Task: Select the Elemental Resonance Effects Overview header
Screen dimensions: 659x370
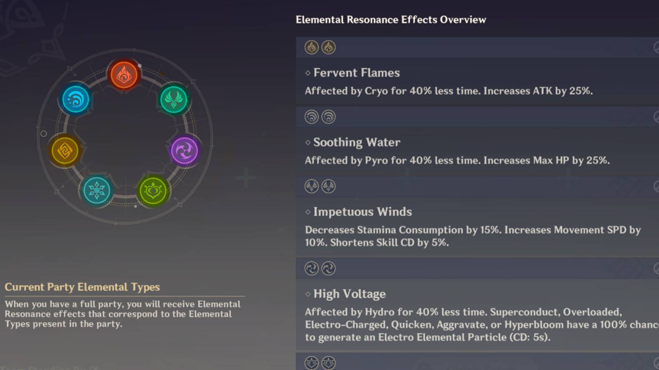Action: tap(391, 19)
